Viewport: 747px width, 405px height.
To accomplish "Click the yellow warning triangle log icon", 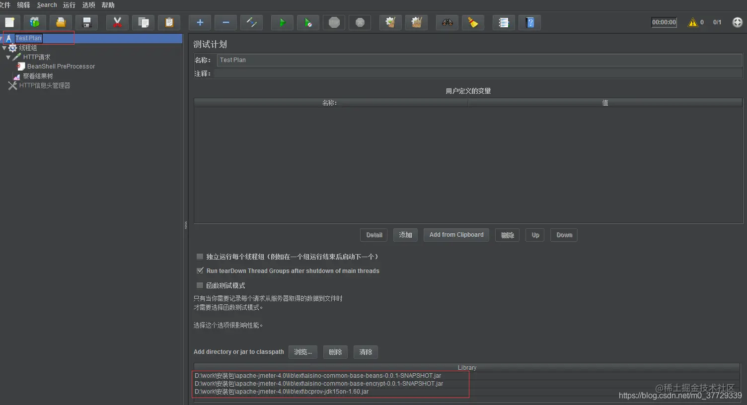I will pos(692,22).
